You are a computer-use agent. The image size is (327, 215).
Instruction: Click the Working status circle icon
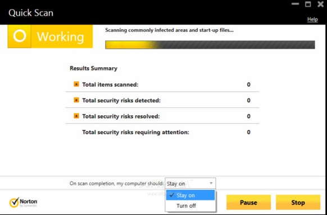click(x=20, y=36)
